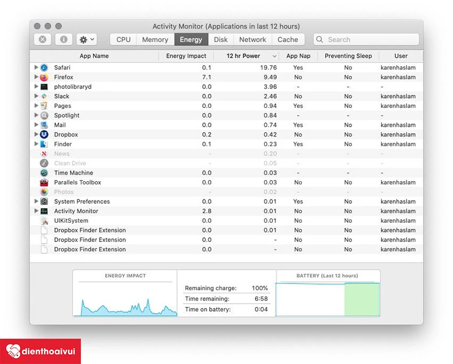Screen dimensions: 453x364
Task: Sort by User column
Action: tap(401, 56)
